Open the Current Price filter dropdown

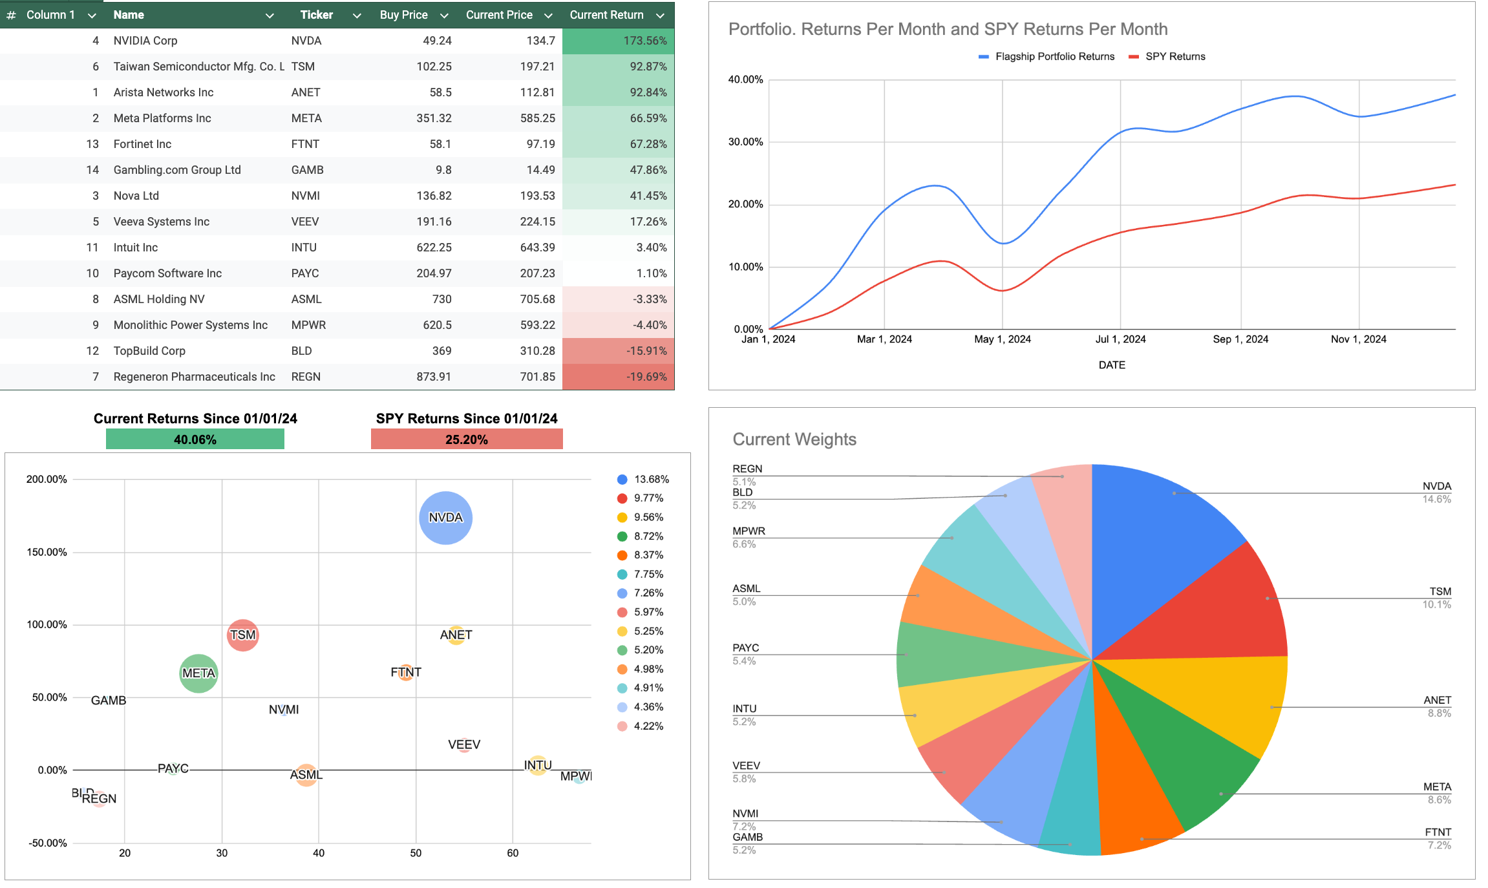[x=548, y=16]
